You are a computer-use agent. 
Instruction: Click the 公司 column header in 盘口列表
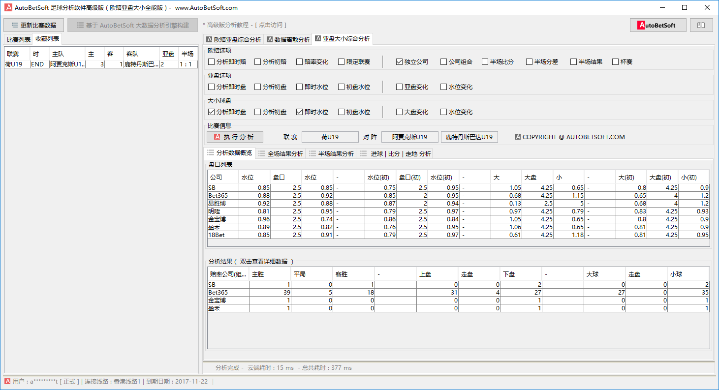[x=223, y=177]
